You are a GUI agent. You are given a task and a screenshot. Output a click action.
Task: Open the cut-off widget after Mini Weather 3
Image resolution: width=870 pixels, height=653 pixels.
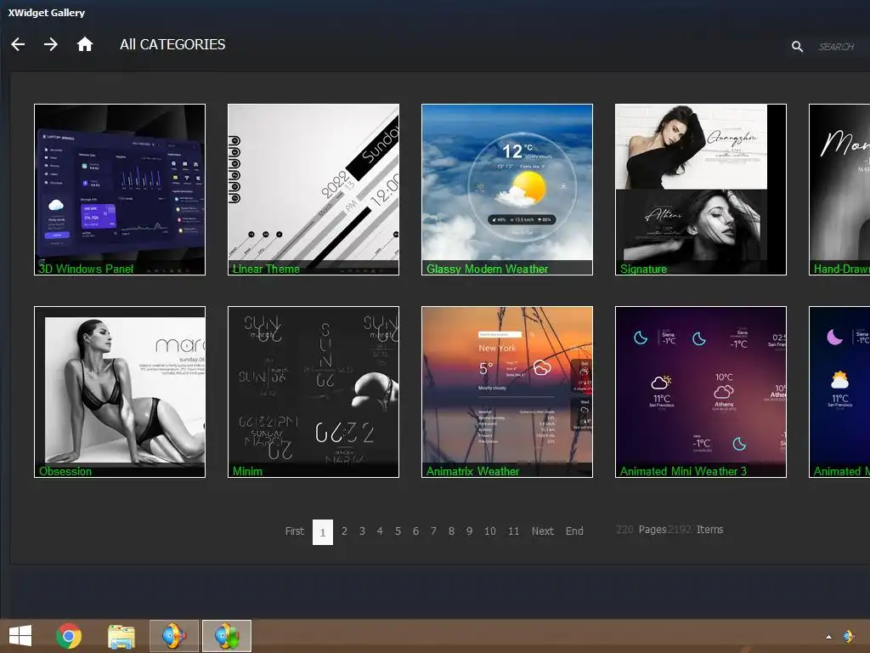click(x=839, y=392)
